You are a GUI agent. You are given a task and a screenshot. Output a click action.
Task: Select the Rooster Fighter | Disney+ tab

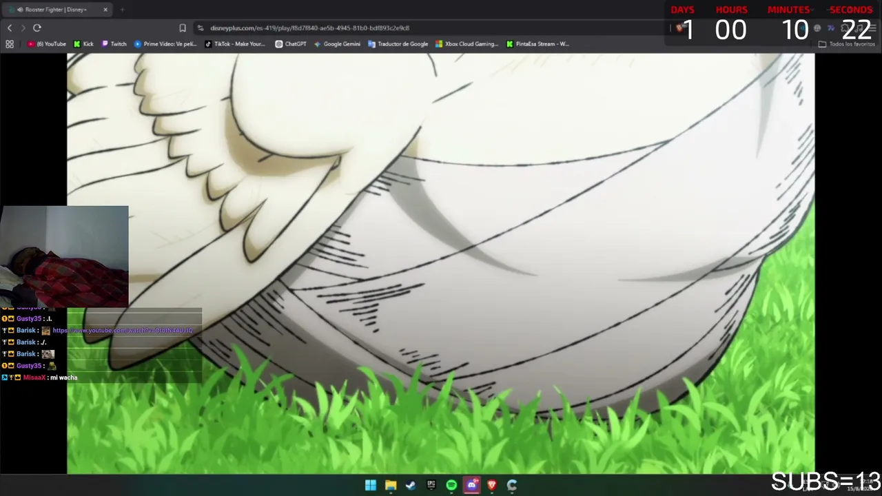pos(59,10)
